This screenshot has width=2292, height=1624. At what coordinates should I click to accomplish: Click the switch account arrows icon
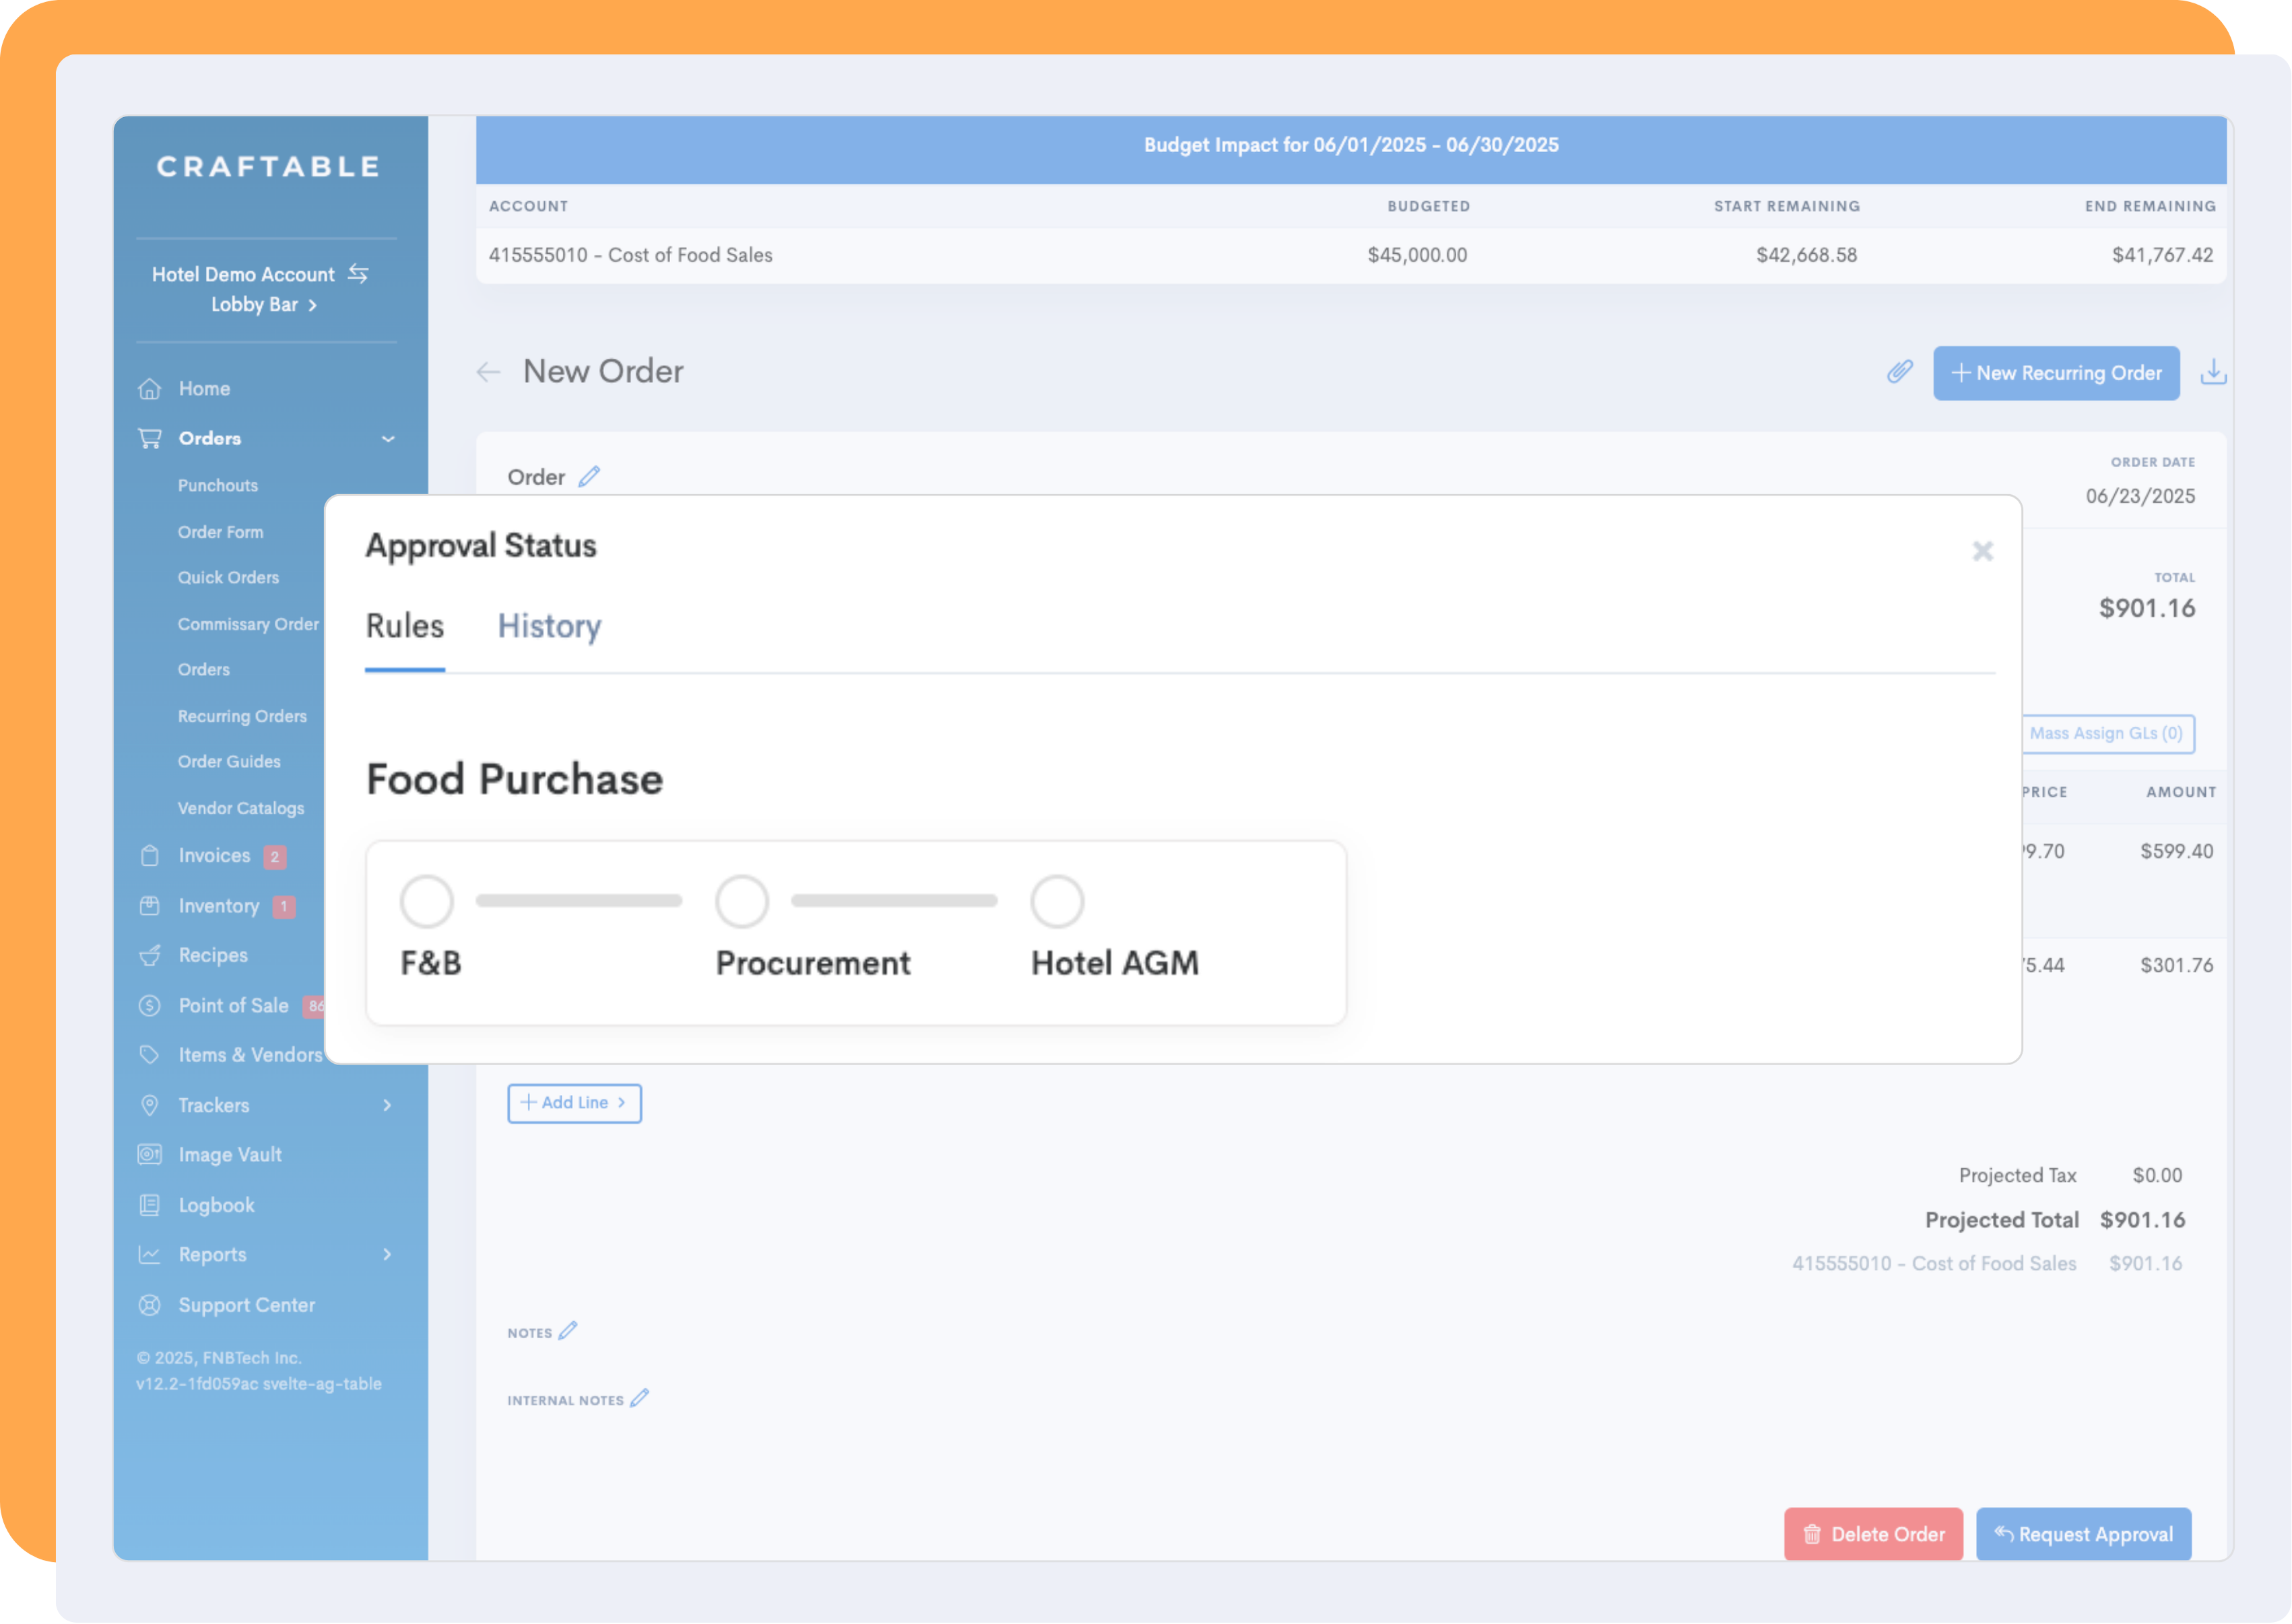358,273
